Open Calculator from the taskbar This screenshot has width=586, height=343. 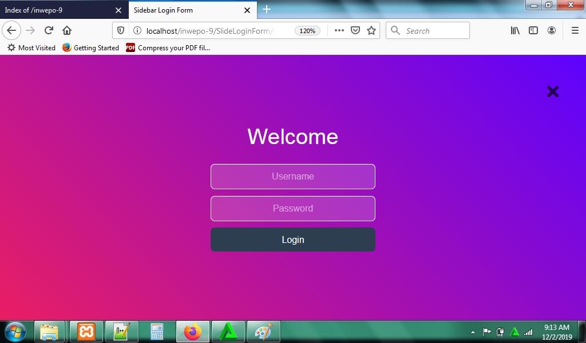[157, 332]
